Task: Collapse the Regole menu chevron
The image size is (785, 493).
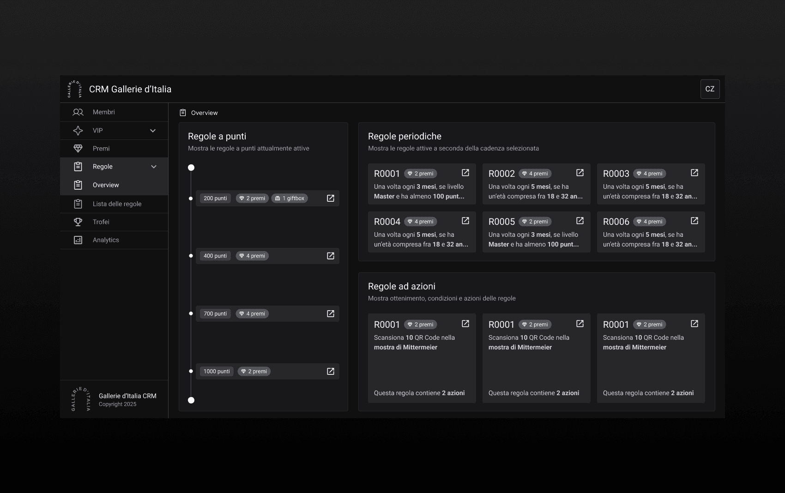Action: [x=154, y=167]
